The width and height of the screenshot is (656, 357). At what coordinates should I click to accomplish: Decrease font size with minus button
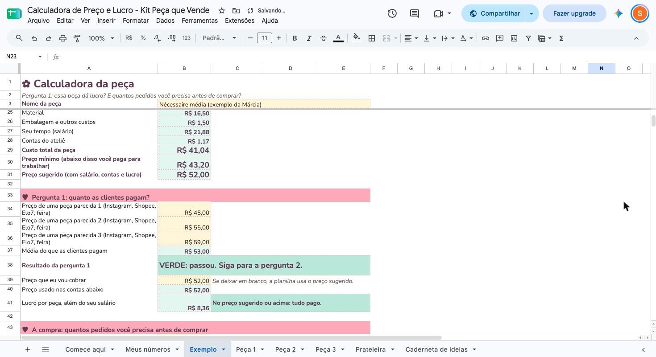coord(250,38)
